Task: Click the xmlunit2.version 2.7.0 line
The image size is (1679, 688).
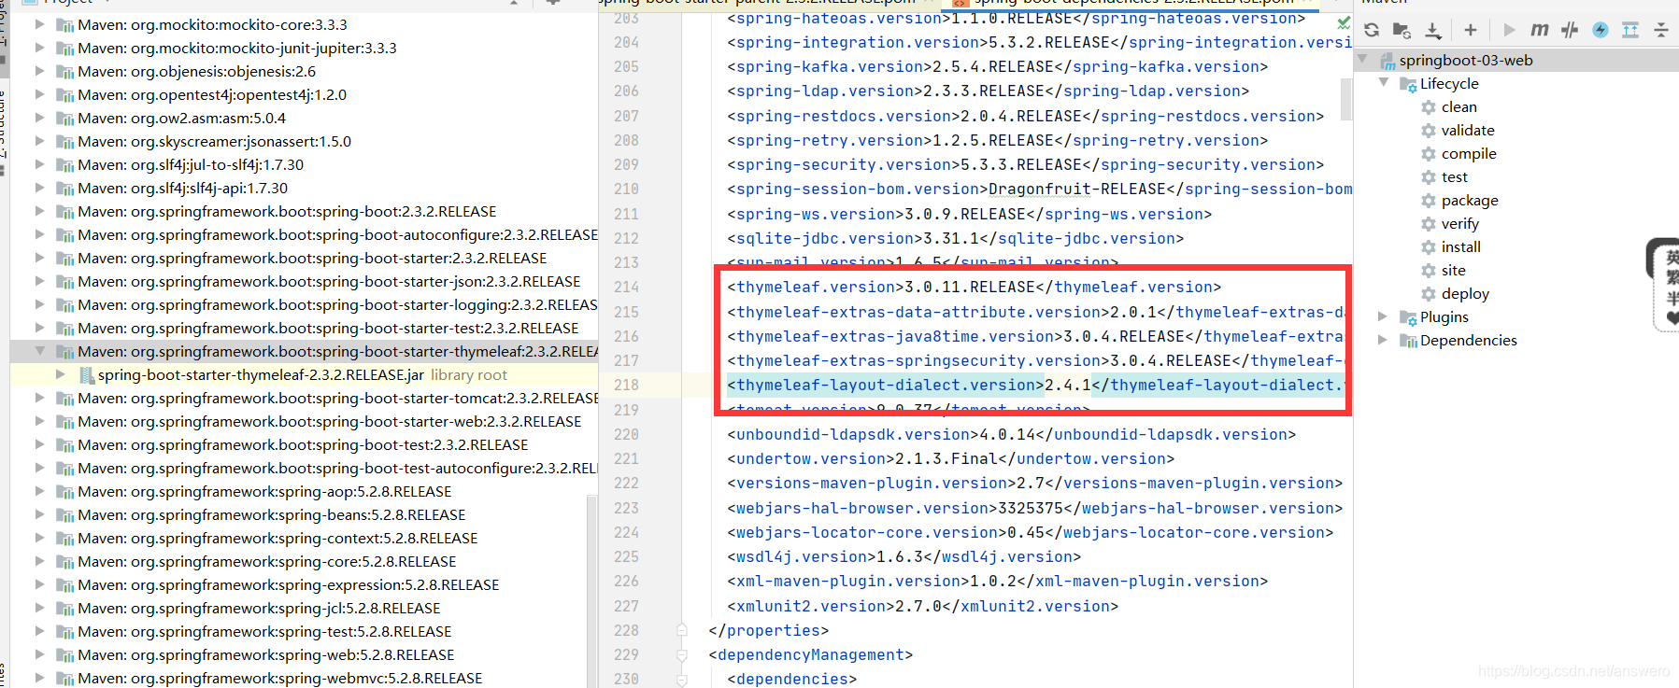Action: (x=923, y=607)
